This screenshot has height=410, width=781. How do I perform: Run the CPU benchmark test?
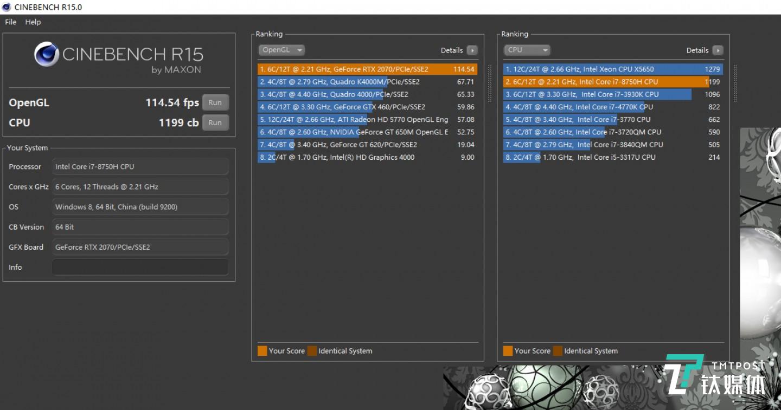click(x=215, y=122)
